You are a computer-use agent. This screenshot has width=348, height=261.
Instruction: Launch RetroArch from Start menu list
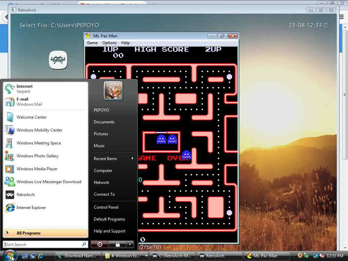[46, 195]
